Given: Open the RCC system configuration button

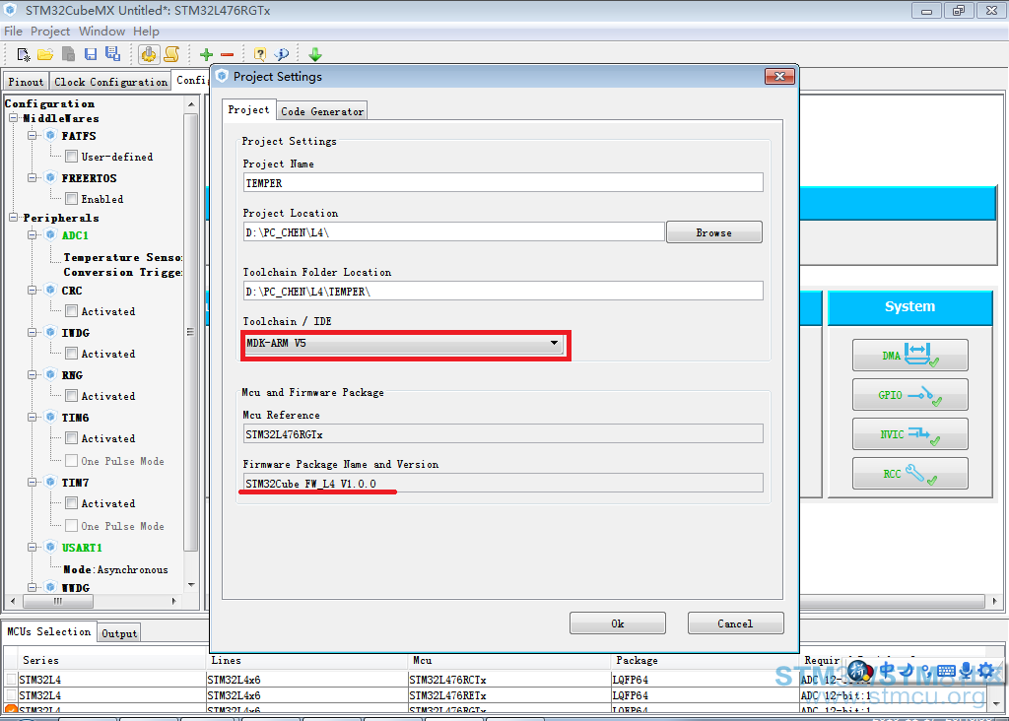Looking at the screenshot, I should point(909,474).
